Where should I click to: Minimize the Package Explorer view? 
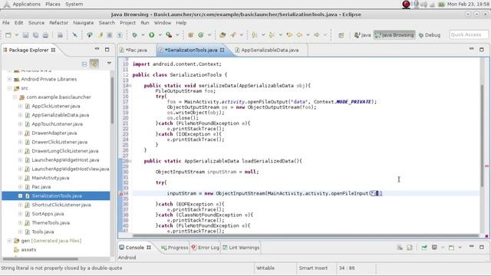click(x=97, y=49)
